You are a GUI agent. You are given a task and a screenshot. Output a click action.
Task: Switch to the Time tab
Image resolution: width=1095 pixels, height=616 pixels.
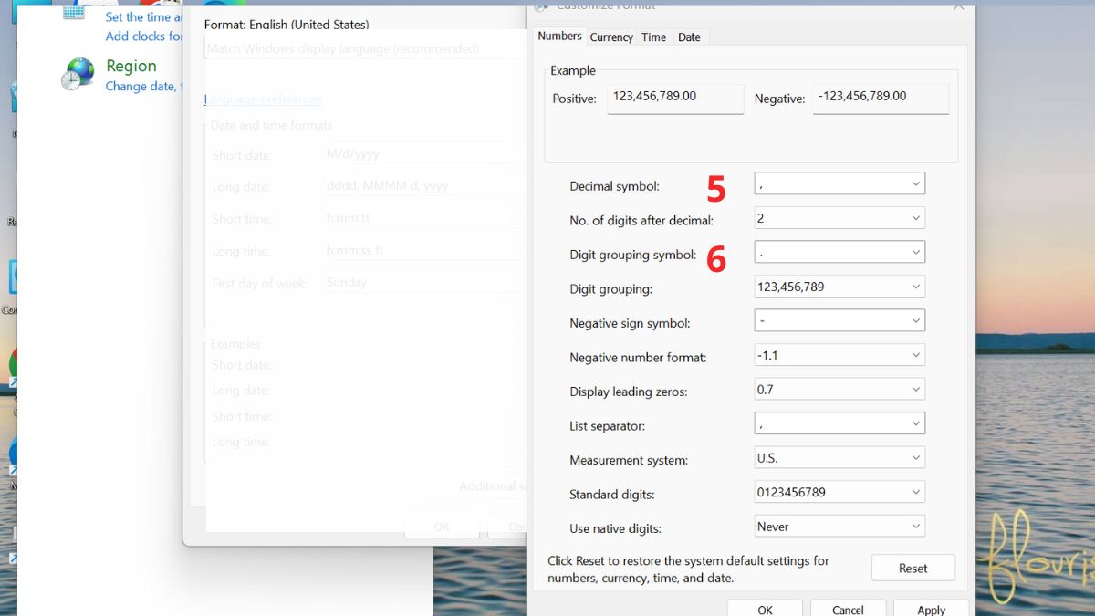click(653, 37)
